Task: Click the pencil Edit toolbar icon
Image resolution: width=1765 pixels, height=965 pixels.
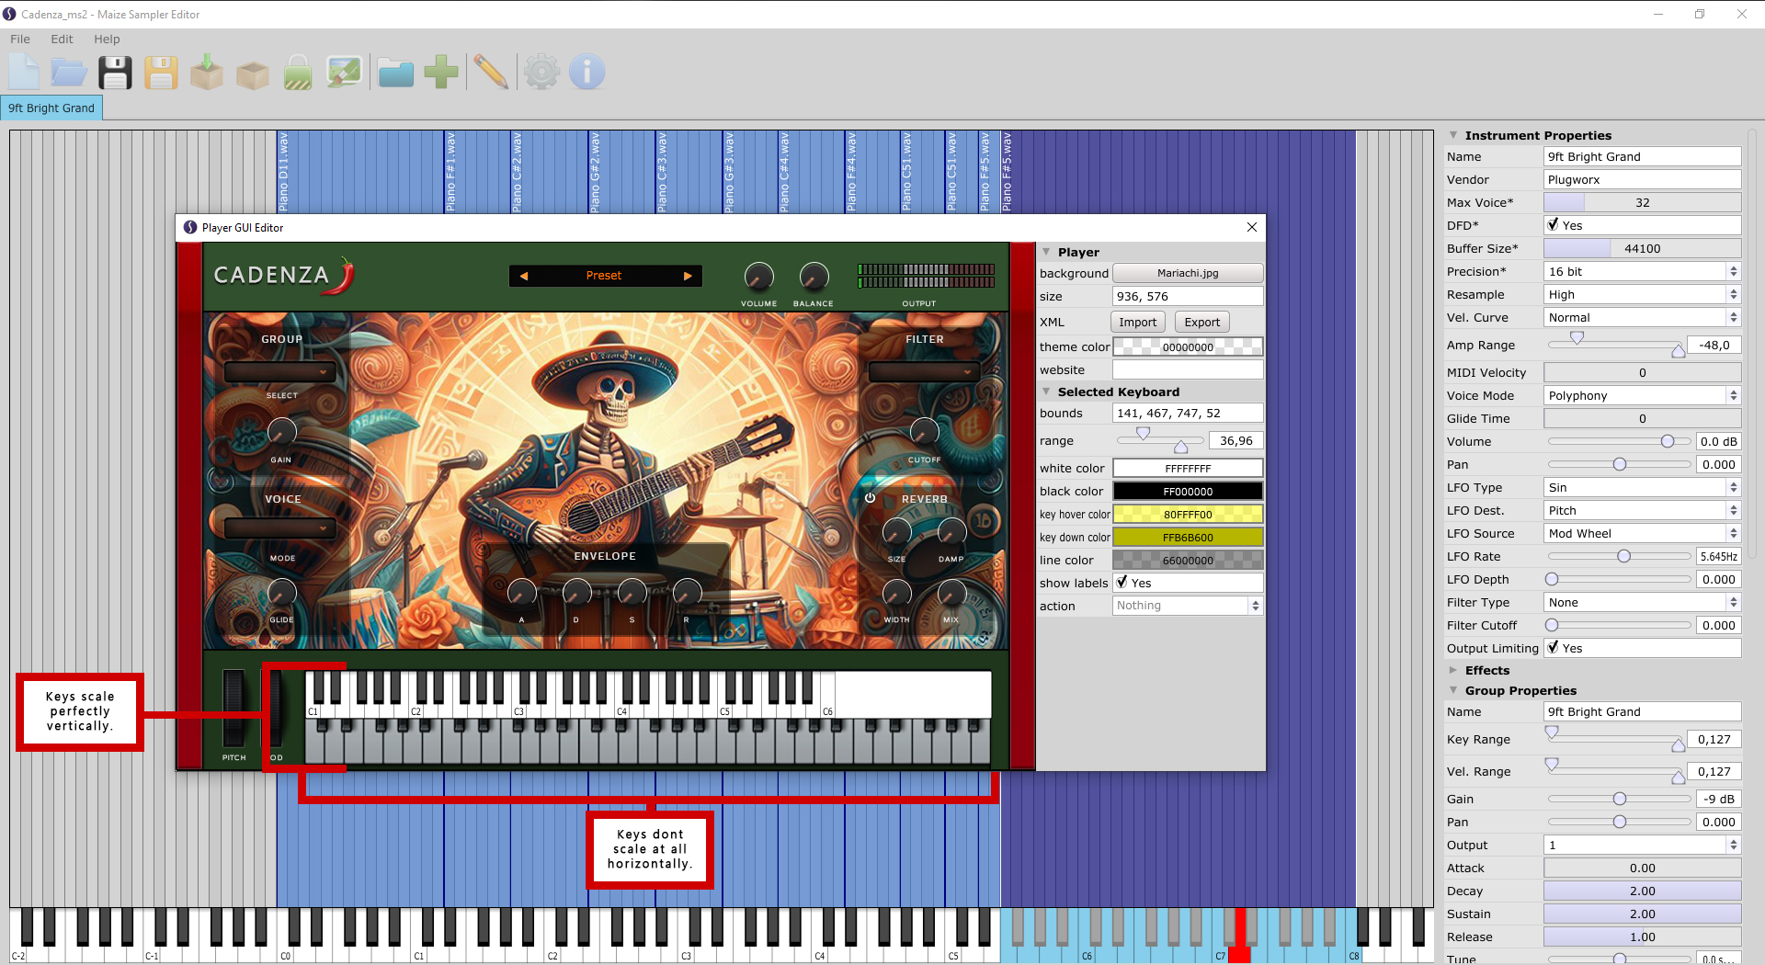Action: pos(492,73)
